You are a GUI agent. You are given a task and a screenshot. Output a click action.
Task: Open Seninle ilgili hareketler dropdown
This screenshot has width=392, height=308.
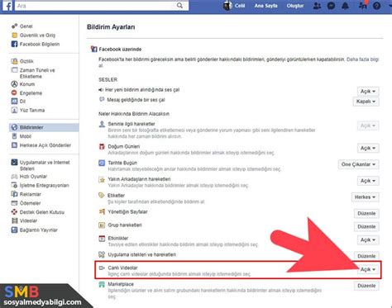[x=368, y=126]
